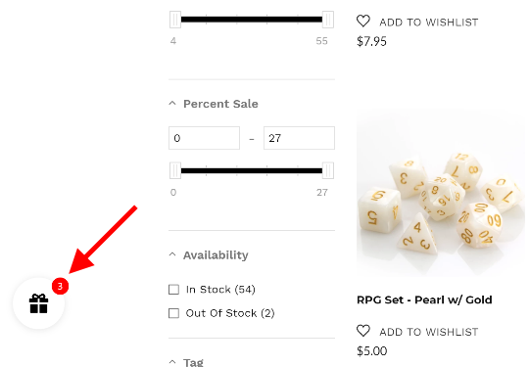Open the RPG Set - Pearl w/ Gold title link

click(x=424, y=299)
